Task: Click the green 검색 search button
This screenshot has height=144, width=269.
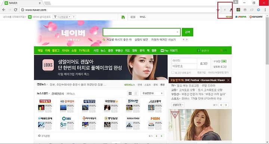Action: click(x=187, y=32)
